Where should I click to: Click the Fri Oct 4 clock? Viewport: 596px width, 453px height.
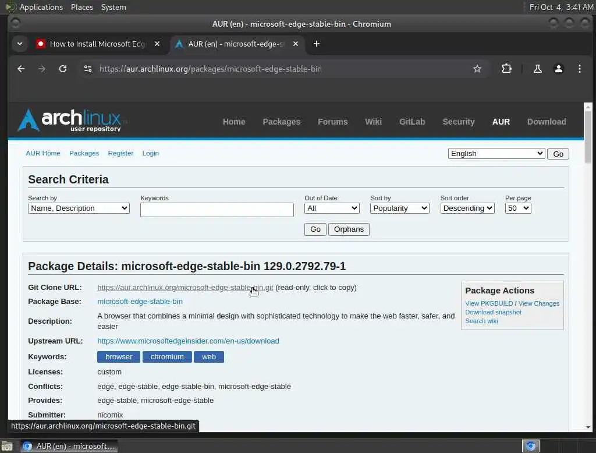[561, 7]
